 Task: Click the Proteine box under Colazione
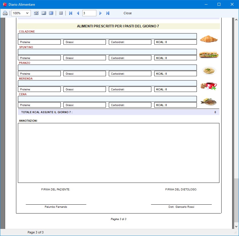point(39,42)
